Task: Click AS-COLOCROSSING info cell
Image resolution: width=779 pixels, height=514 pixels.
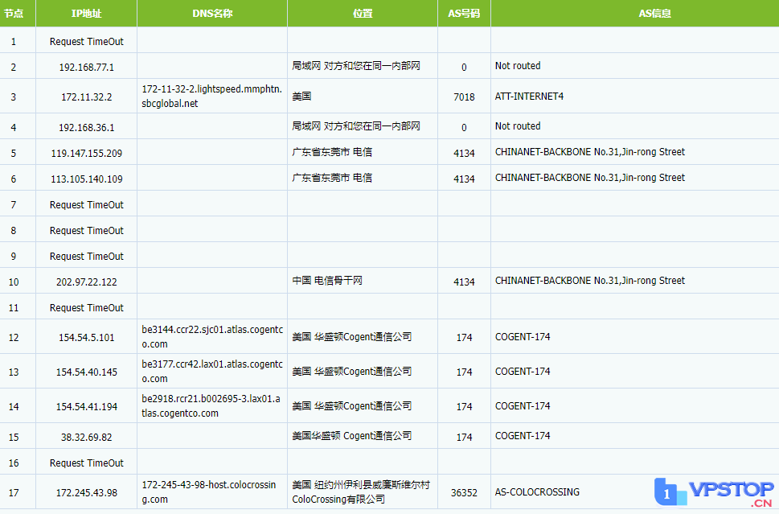Action: pyautogui.click(x=537, y=492)
